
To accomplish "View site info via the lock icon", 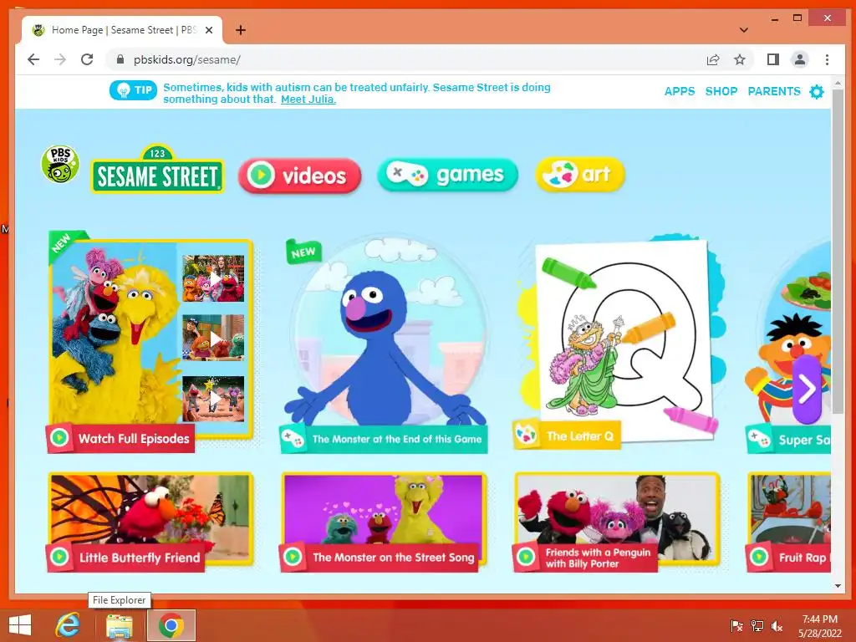I will [120, 59].
